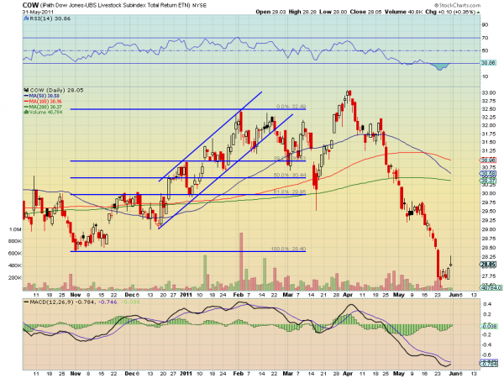Click the 70 label on RSI axis
This screenshot has width=504, height=378.
[485, 38]
